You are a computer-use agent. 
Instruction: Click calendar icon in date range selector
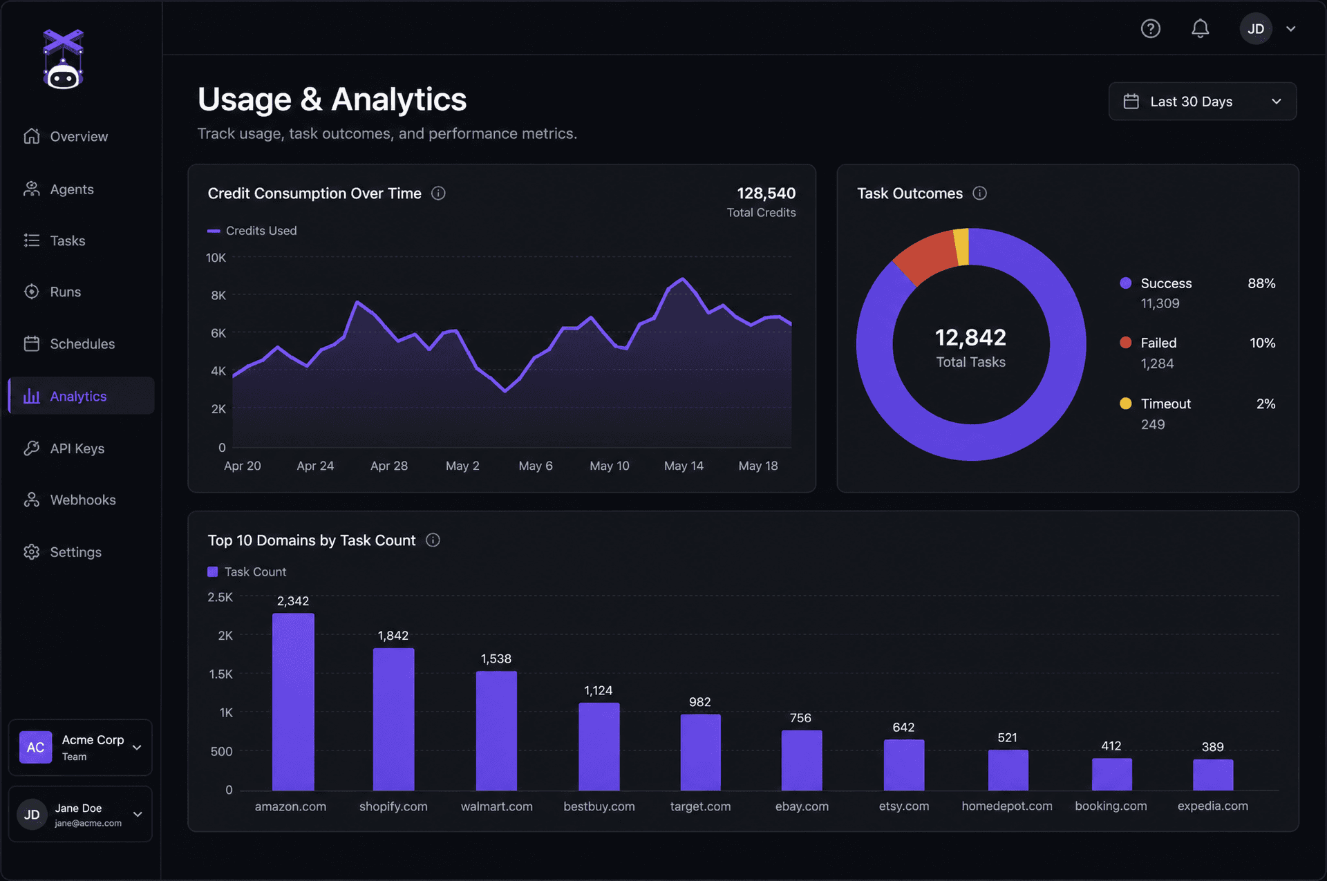(x=1131, y=102)
